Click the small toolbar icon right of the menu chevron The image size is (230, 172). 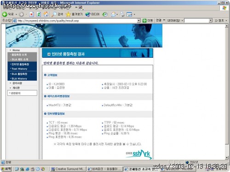pyautogui.click(x=81, y=7)
